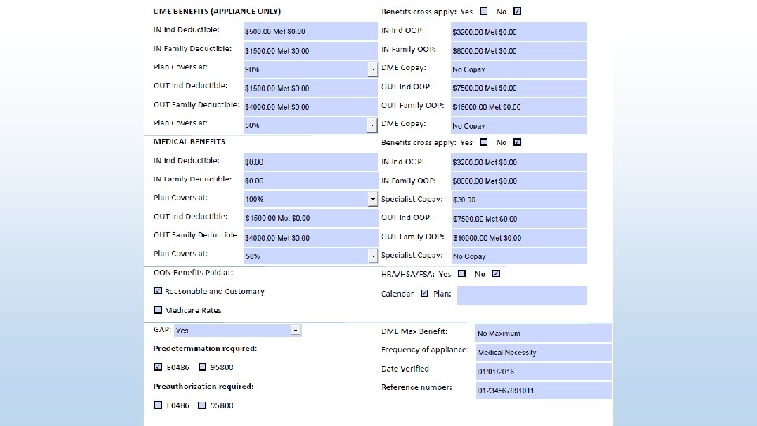Open DME in-network Plan Covers at dropdown
757x426 pixels.
(x=373, y=69)
